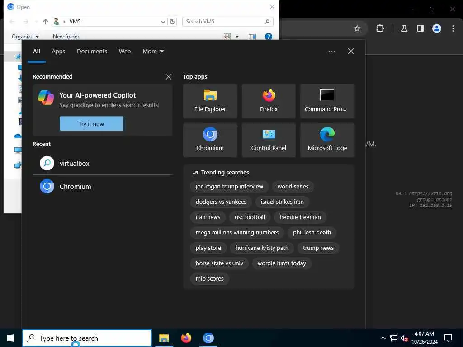Click the VM5 path in address bar
Screen dimensions: 463x347
(x=75, y=22)
